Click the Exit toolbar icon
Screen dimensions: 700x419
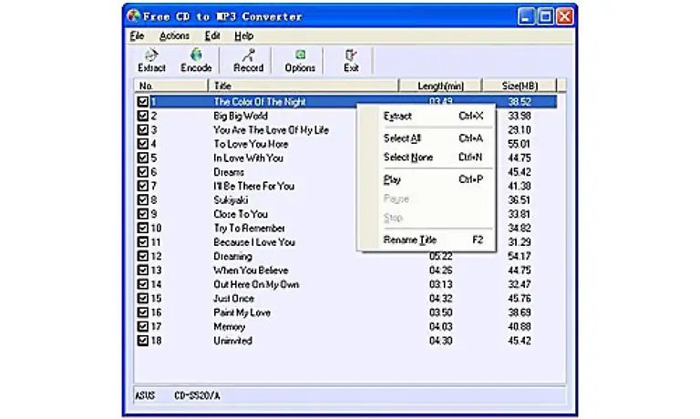click(351, 61)
